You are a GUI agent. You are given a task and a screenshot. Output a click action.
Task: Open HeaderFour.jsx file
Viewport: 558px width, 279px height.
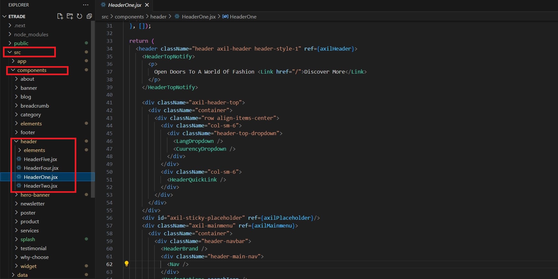[41, 168]
